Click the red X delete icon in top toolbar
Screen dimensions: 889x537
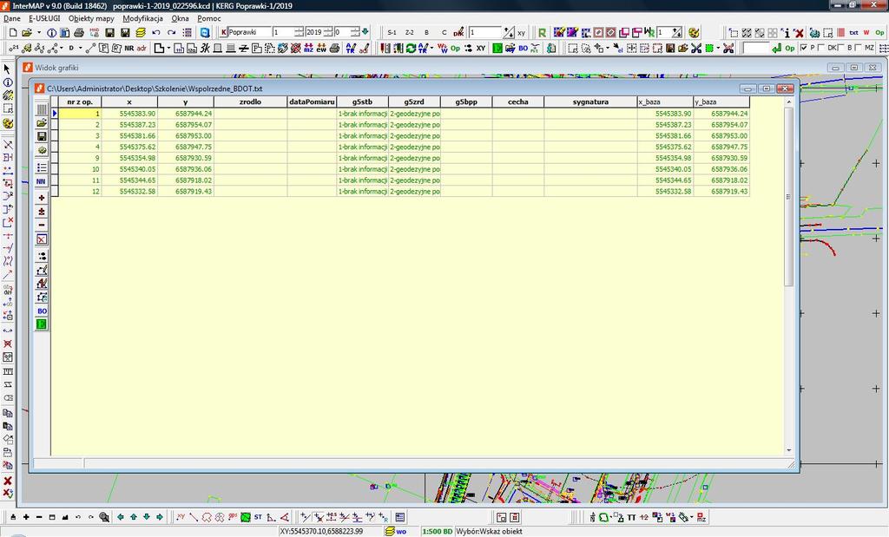pos(799,33)
